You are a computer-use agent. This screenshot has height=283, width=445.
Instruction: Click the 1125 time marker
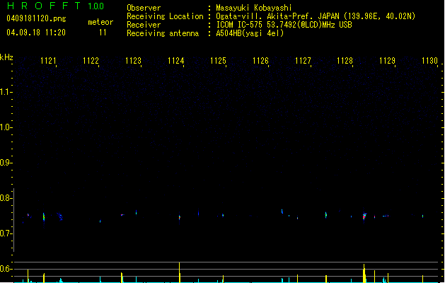(x=218, y=61)
